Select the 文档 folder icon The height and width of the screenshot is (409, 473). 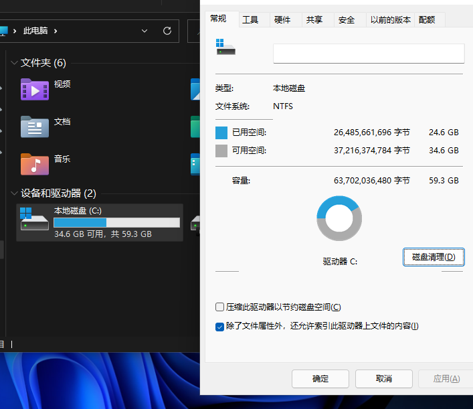click(x=34, y=127)
